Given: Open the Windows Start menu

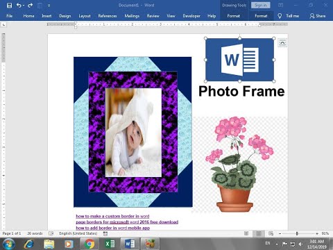Looking at the screenshot, I should point(8,244).
